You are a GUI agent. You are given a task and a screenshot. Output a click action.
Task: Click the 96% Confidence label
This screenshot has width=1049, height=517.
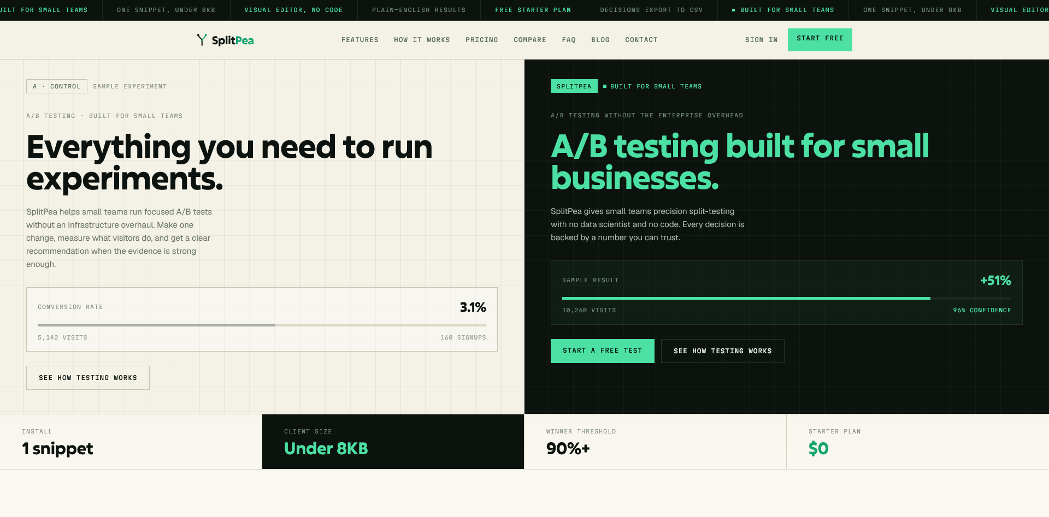pyautogui.click(x=982, y=310)
